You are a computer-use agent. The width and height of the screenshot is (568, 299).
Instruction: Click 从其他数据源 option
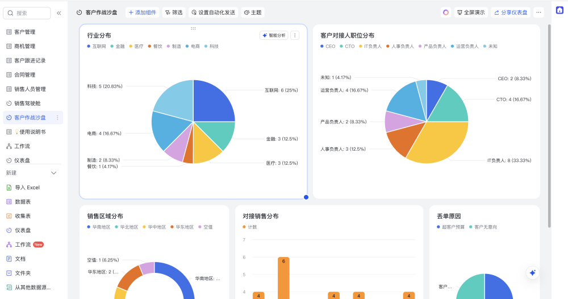(32, 288)
